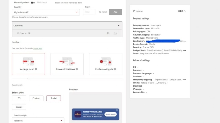Select the OS skin option
The image size is (220, 123).
(19, 98)
